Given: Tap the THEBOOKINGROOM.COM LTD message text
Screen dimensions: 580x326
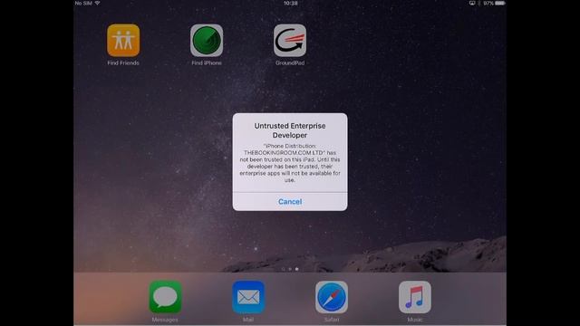Looking at the screenshot, I should point(290,163).
